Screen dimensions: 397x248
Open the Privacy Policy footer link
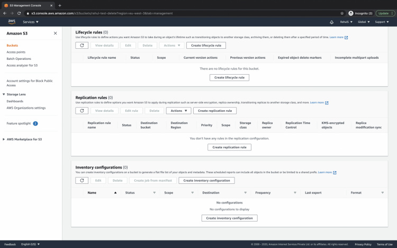coord(363,244)
